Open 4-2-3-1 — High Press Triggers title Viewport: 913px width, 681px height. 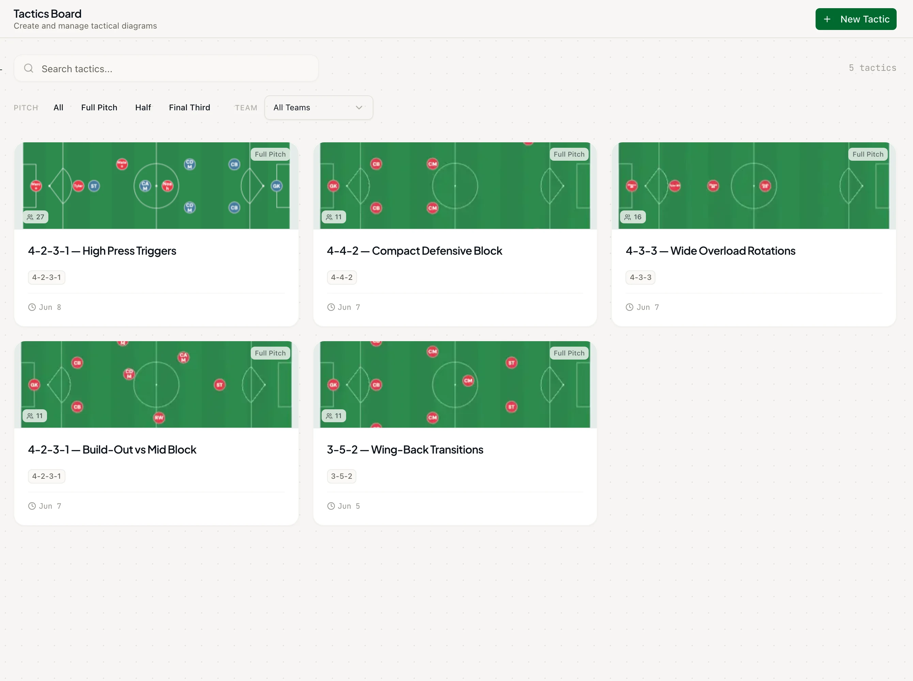102,251
